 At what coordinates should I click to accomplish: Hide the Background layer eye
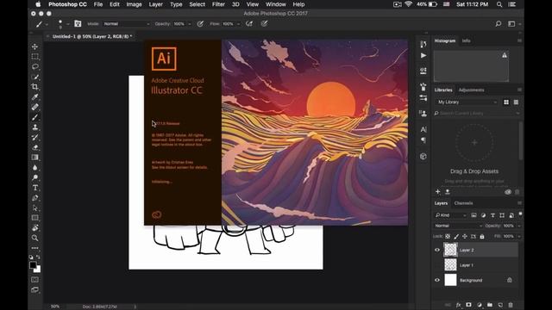click(437, 280)
